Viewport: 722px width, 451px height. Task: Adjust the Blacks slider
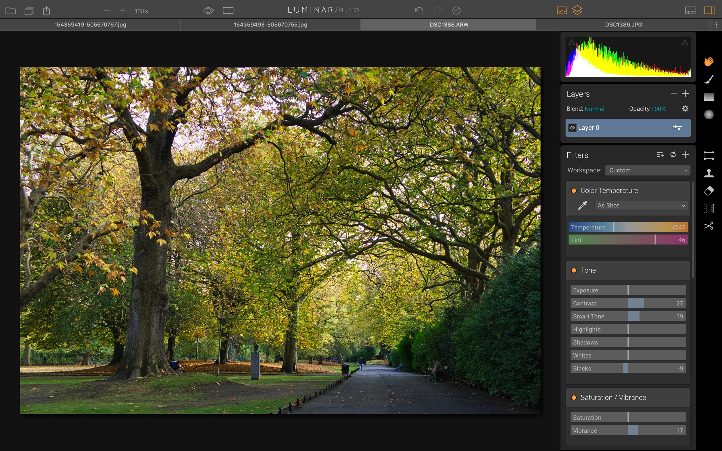pos(628,368)
